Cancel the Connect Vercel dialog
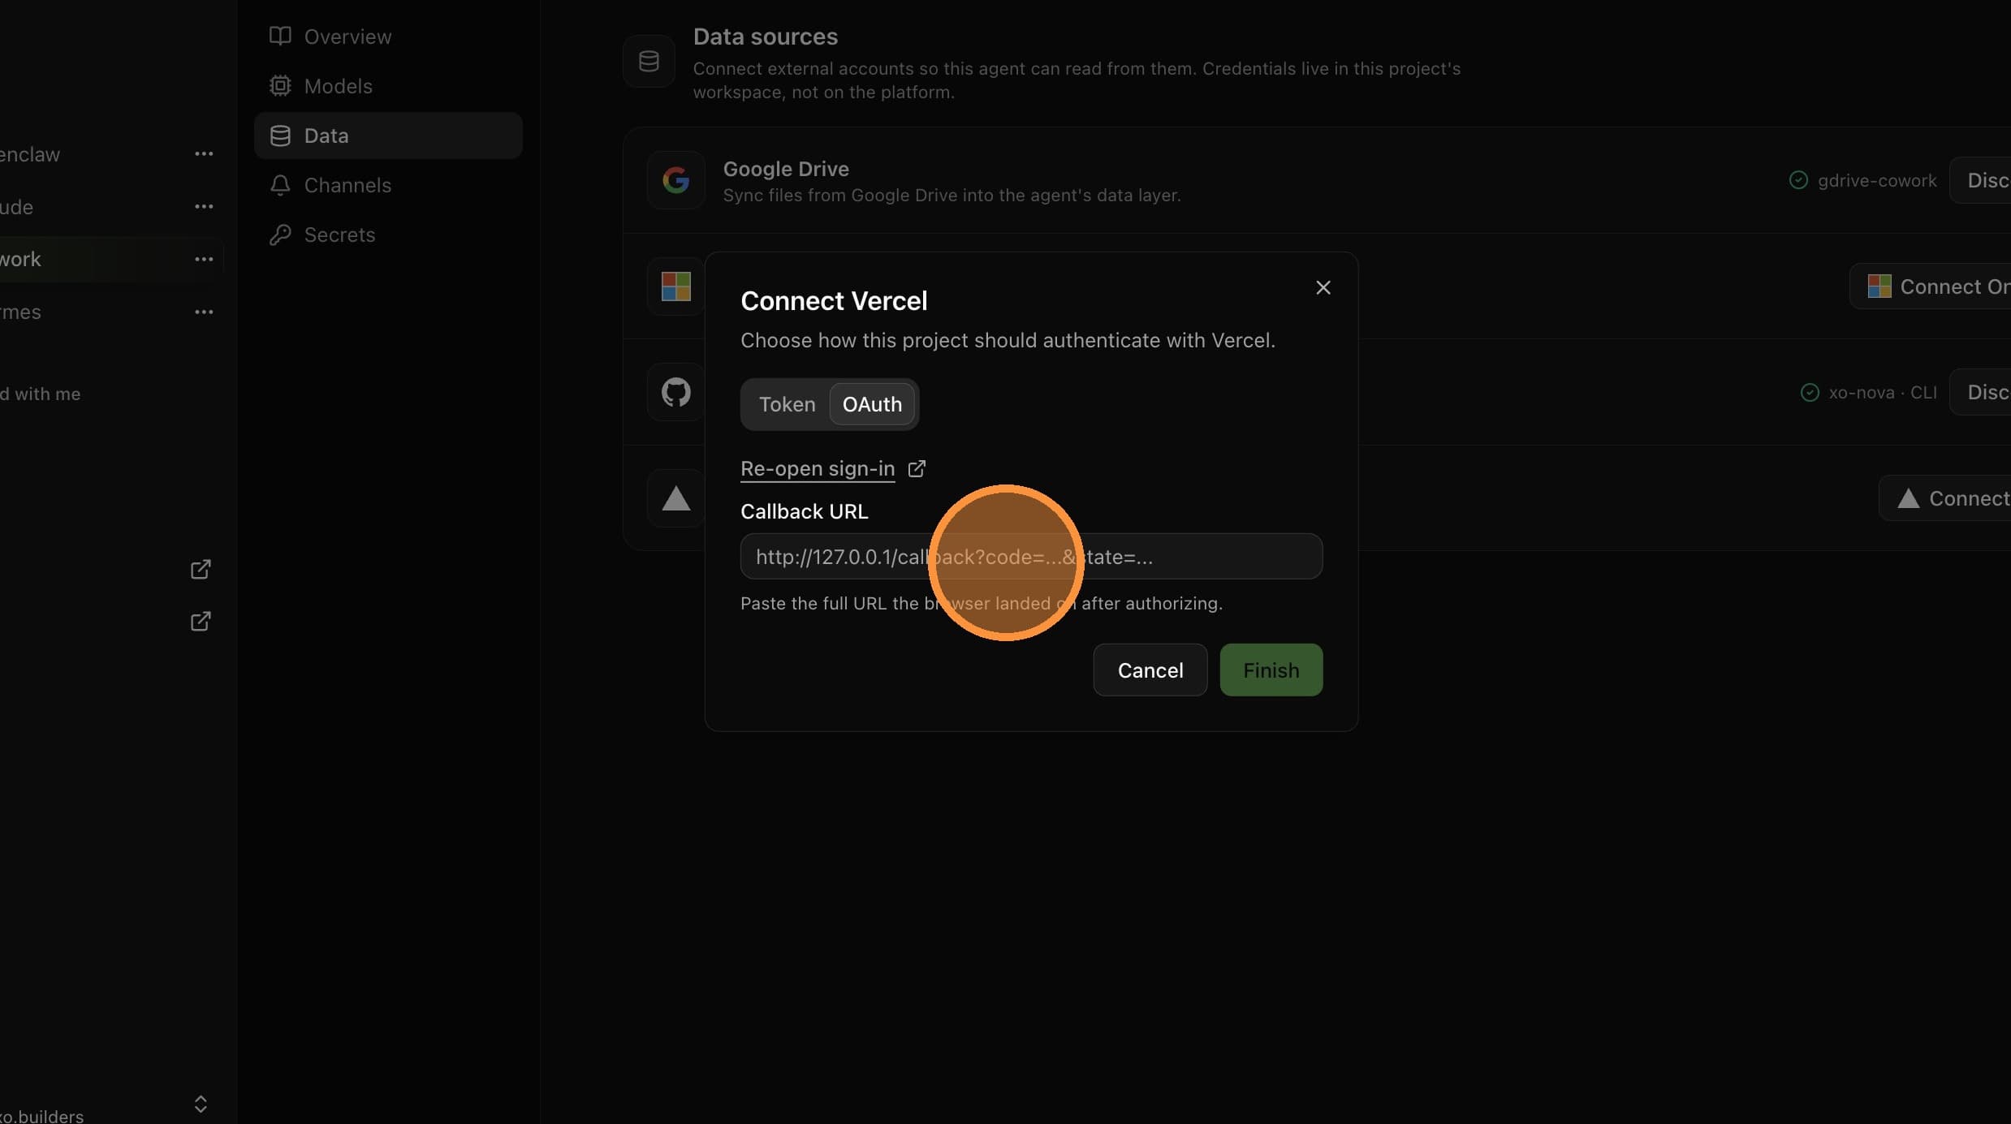The width and height of the screenshot is (2011, 1124). click(1150, 670)
